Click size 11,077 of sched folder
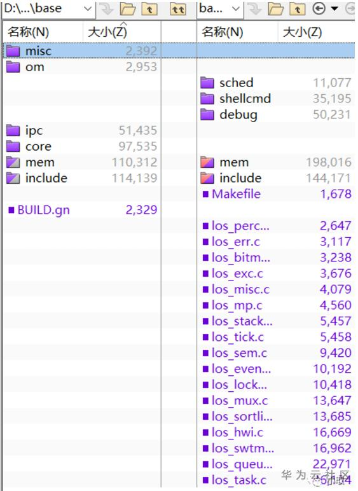 [x=333, y=83]
